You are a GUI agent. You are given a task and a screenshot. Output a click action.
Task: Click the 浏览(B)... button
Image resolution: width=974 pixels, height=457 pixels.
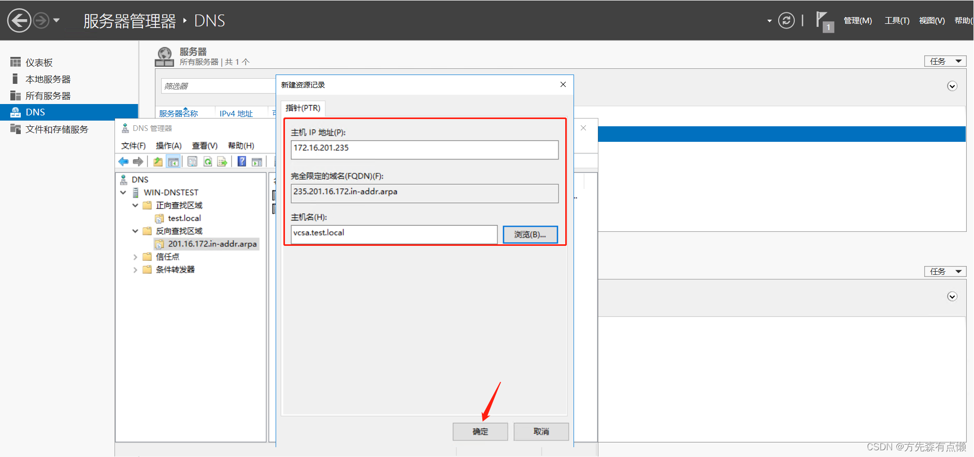coord(530,234)
